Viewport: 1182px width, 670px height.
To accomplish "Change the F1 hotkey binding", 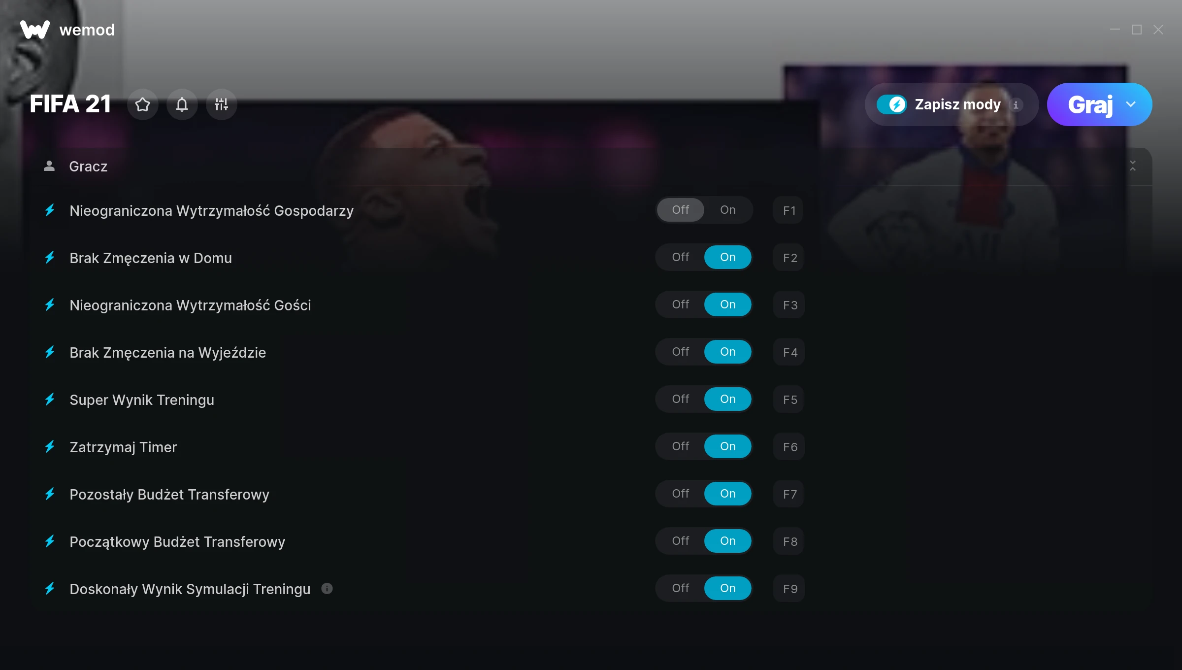I will click(789, 210).
